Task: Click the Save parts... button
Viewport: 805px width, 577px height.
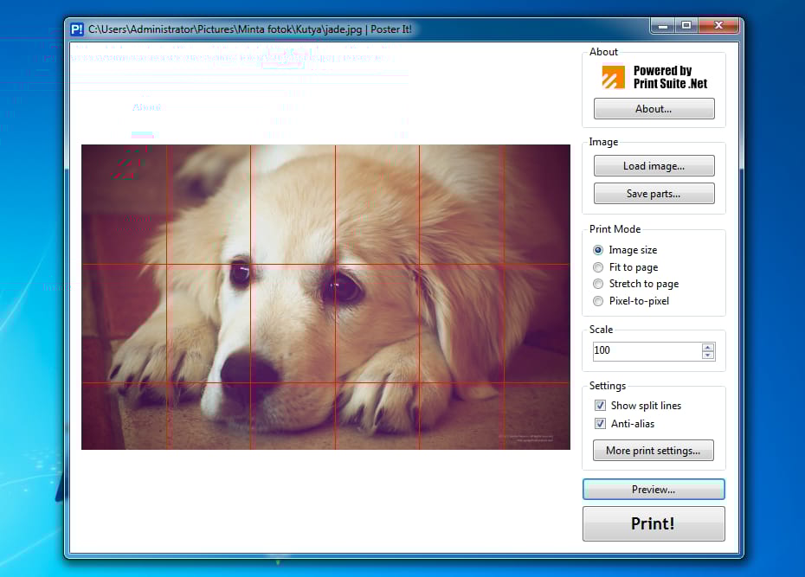Action: pyautogui.click(x=654, y=194)
